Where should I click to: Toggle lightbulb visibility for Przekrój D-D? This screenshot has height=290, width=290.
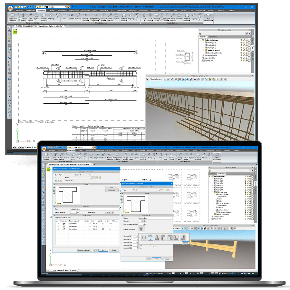pyautogui.click(x=245, y=185)
